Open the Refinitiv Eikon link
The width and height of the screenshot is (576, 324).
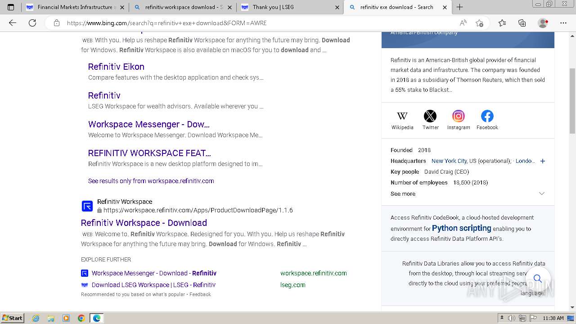pyautogui.click(x=116, y=67)
